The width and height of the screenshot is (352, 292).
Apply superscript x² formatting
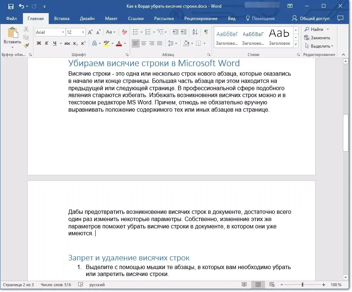83,43
